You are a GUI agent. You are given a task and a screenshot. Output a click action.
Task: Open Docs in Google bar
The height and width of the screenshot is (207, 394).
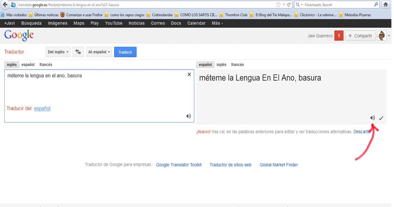click(176, 23)
